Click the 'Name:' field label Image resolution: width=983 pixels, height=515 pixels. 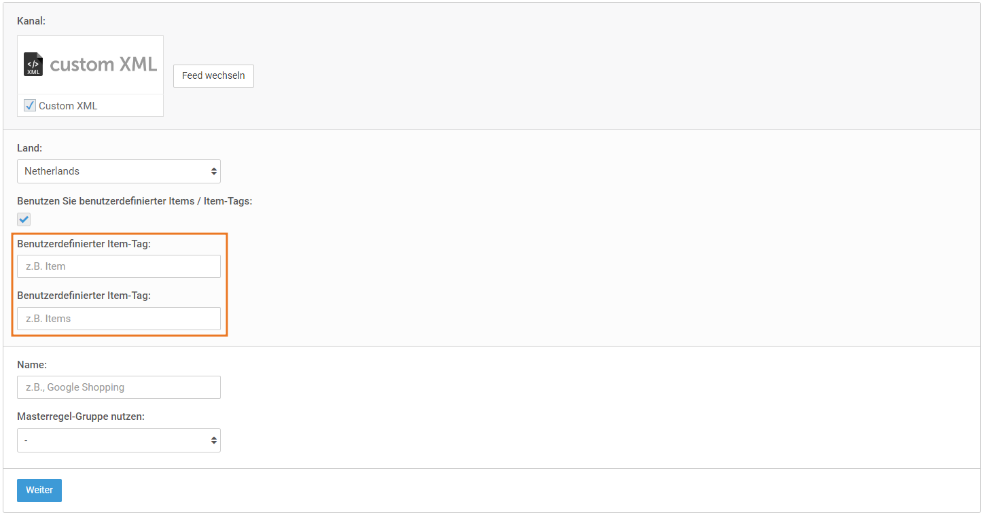32,365
